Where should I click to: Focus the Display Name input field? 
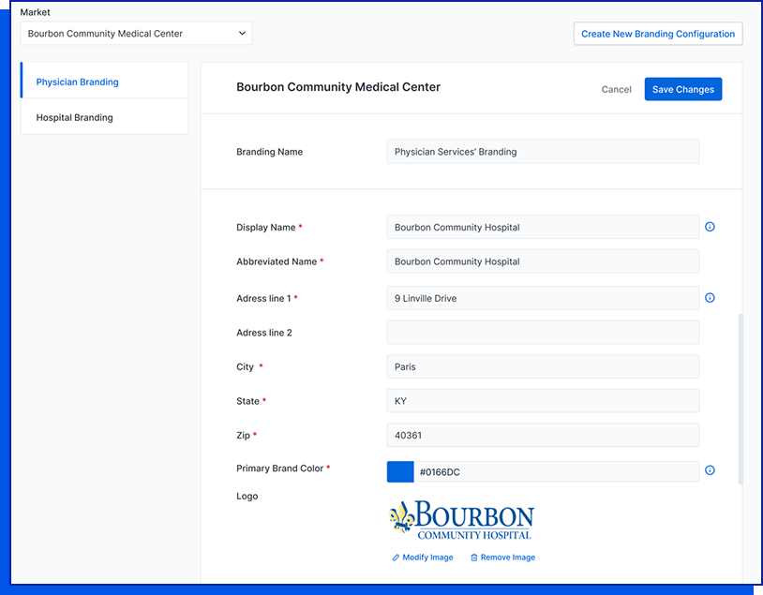(543, 227)
